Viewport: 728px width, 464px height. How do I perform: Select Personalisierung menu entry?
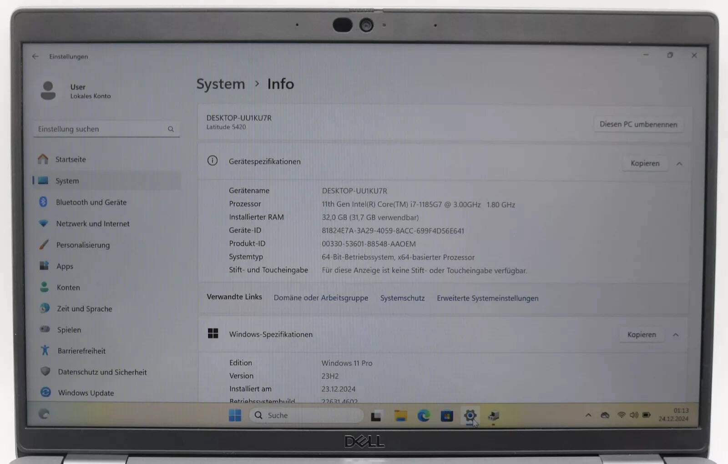tap(83, 245)
